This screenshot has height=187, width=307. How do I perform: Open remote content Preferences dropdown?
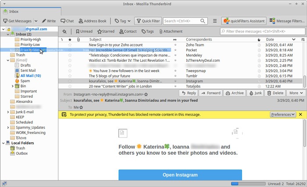pos(283,115)
